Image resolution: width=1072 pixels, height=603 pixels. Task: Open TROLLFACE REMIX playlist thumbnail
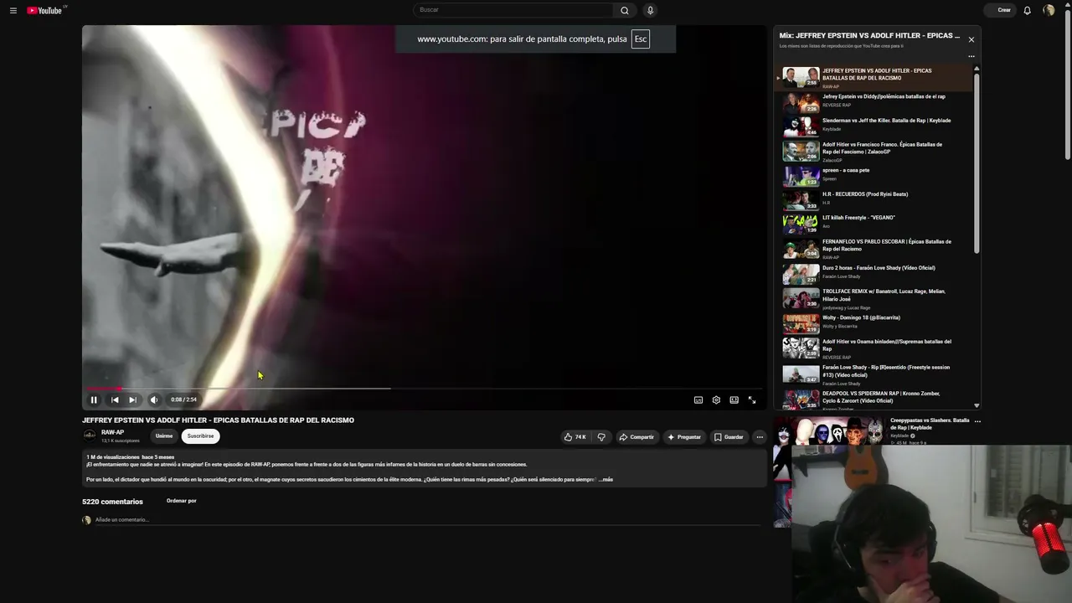click(801, 298)
